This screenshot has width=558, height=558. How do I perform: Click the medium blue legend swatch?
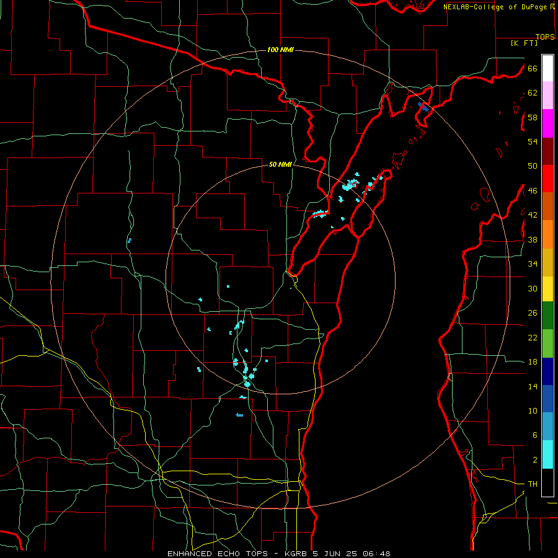pos(547,399)
